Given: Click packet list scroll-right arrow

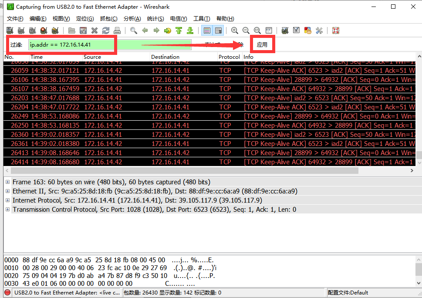Looking at the screenshot, I should coord(412,171).
